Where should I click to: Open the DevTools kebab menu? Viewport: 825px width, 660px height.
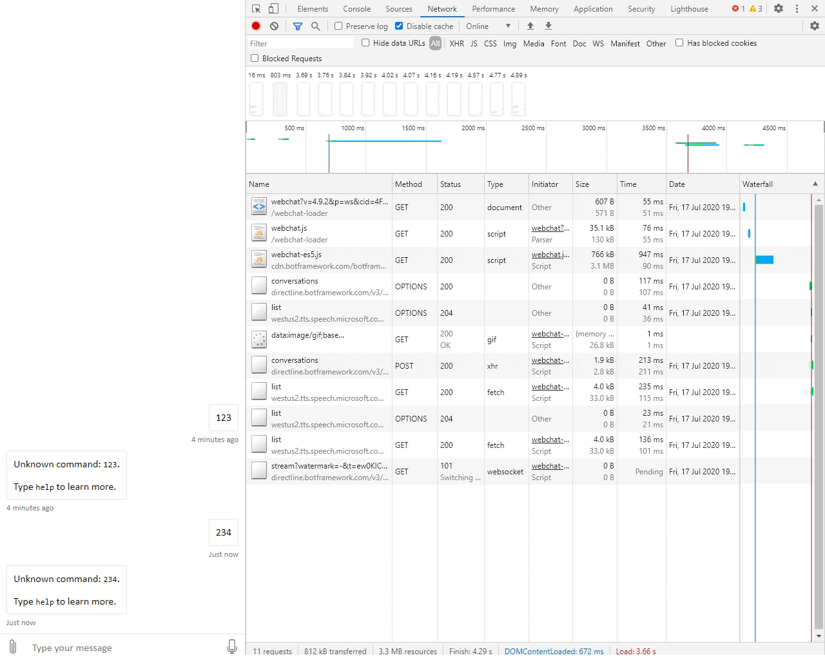click(x=797, y=8)
